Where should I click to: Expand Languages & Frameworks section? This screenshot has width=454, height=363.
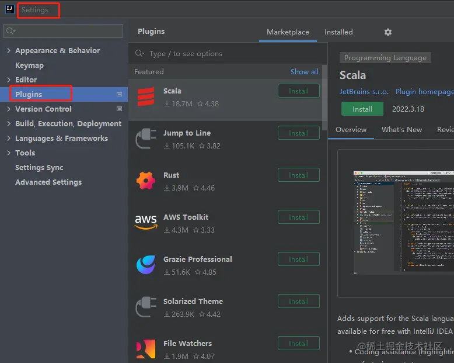coord(9,138)
